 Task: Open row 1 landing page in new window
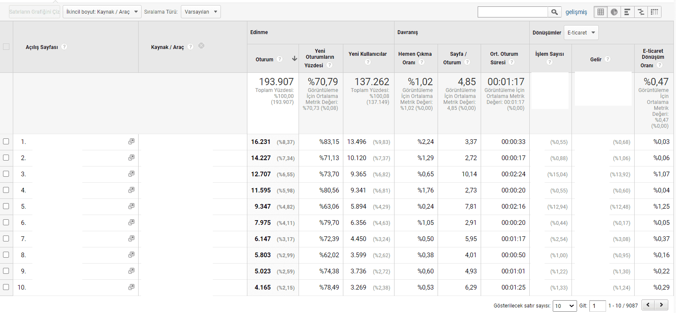coord(131,141)
